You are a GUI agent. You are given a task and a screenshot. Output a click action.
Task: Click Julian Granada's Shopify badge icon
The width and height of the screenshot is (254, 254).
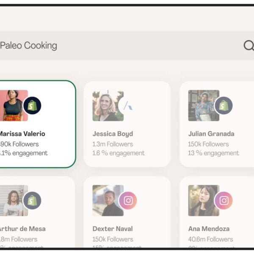pos(224,105)
